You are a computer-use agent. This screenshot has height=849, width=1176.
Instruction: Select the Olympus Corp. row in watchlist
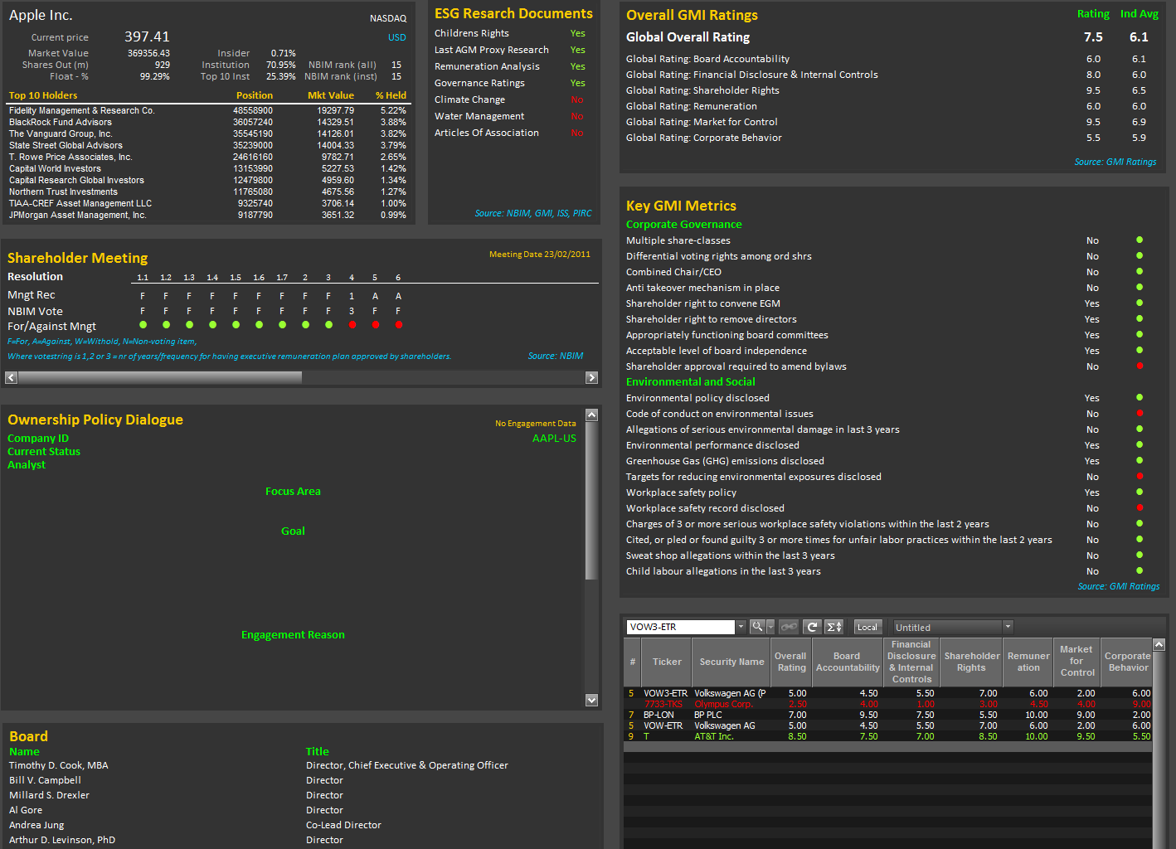tap(887, 704)
